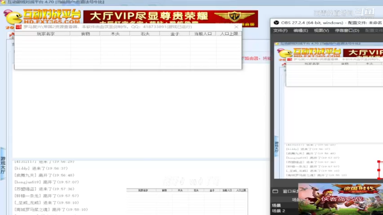Select the red transform handle on OBS preview edge
383x215 pixels.
pos(379,170)
